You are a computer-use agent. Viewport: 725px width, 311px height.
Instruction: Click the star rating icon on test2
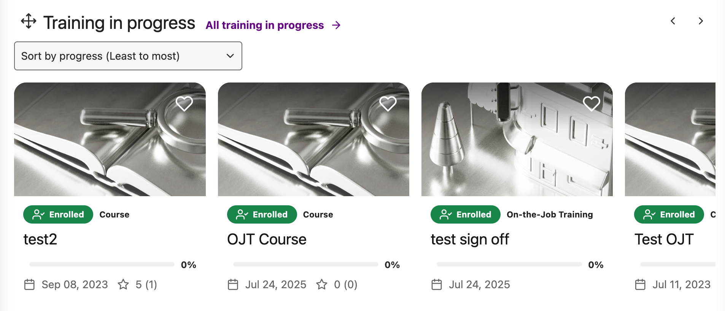click(x=123, y=284)
